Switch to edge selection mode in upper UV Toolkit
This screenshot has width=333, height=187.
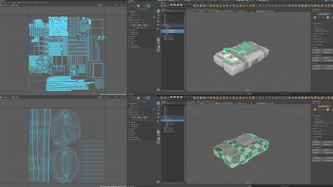click(135, 6)
